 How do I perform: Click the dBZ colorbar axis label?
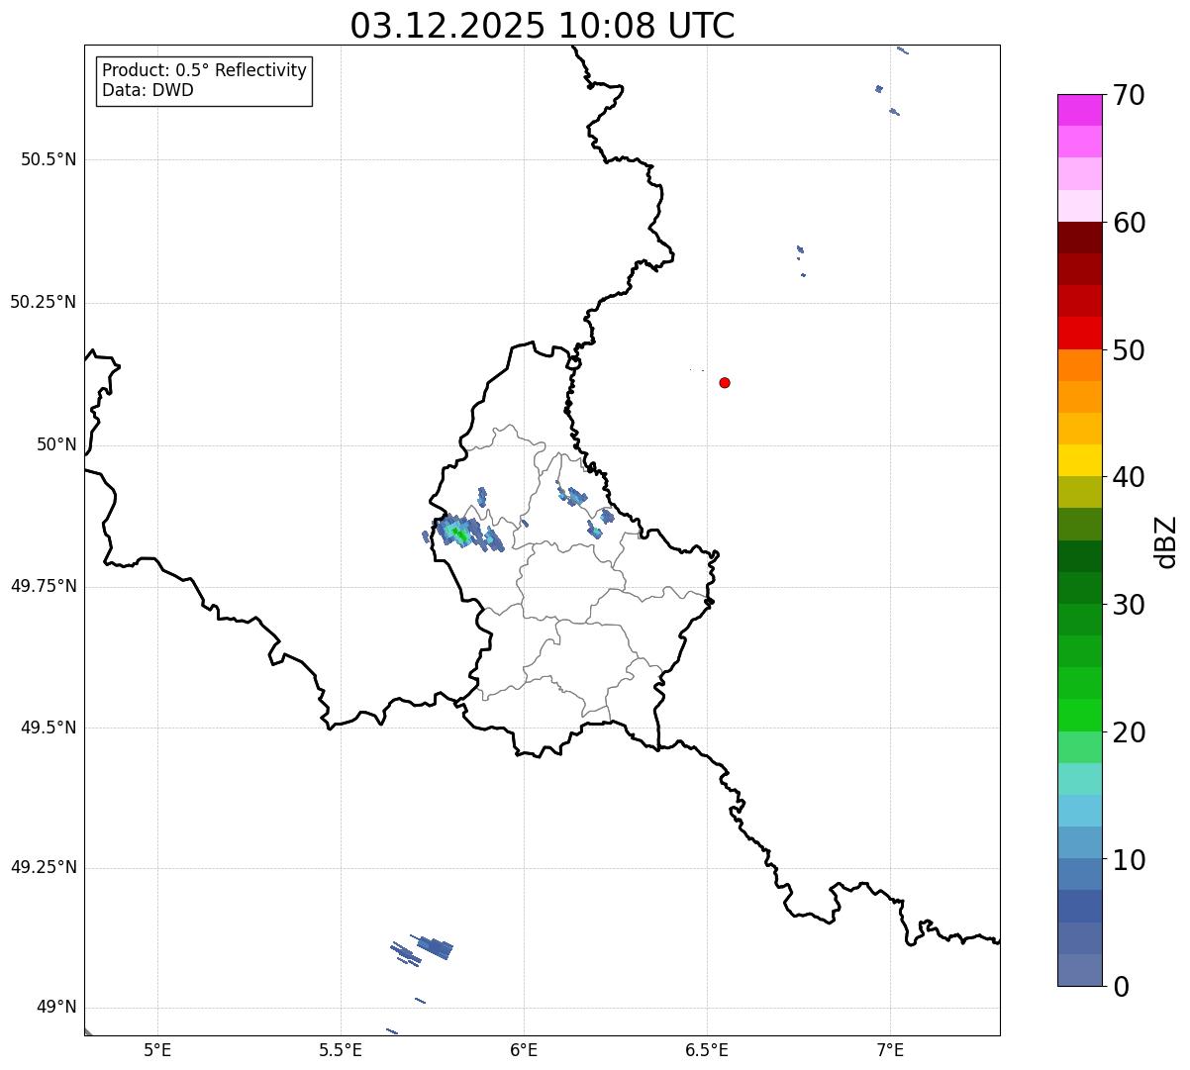point(1166,540)
